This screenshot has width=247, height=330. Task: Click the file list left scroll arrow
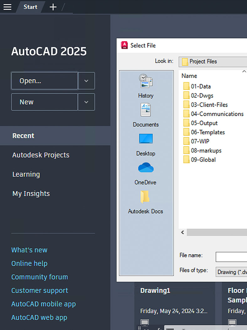click(182, 232)
